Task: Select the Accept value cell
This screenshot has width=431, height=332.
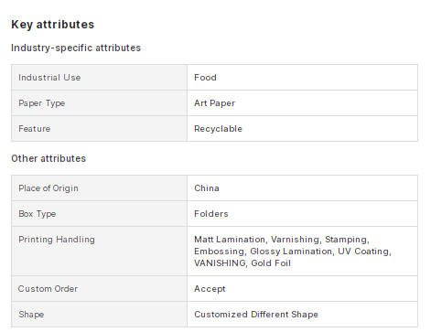Action: point(302,289)
